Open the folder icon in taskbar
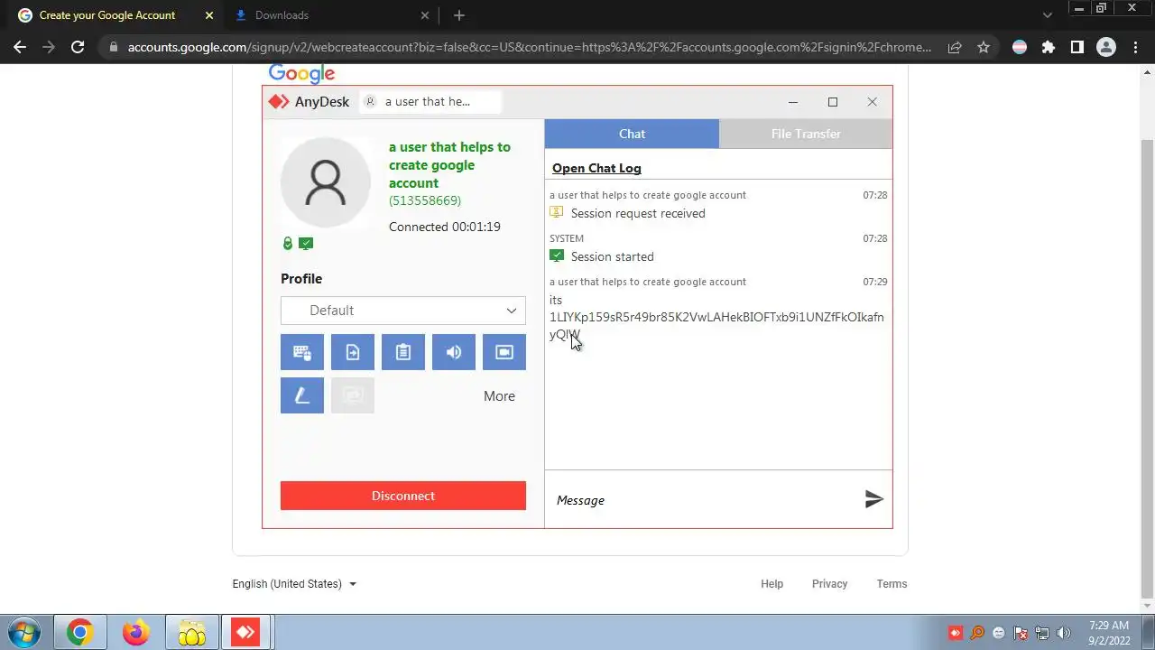This screenshot has height=650, width=1155. tap(192, 633)
